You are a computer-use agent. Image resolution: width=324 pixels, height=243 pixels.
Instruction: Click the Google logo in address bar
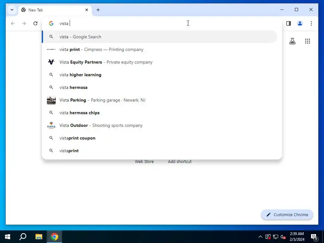[x=51, y=23]
